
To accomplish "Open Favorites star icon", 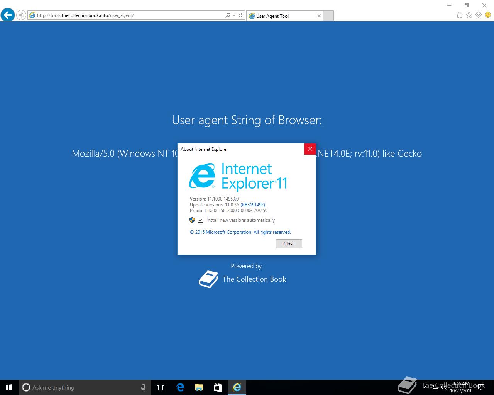I will tap(469, 15).
